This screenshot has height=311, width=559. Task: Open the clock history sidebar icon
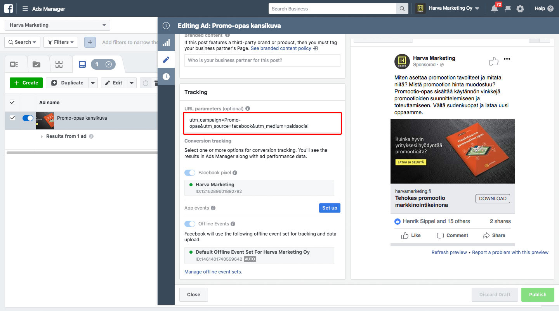tap(166, 77)
